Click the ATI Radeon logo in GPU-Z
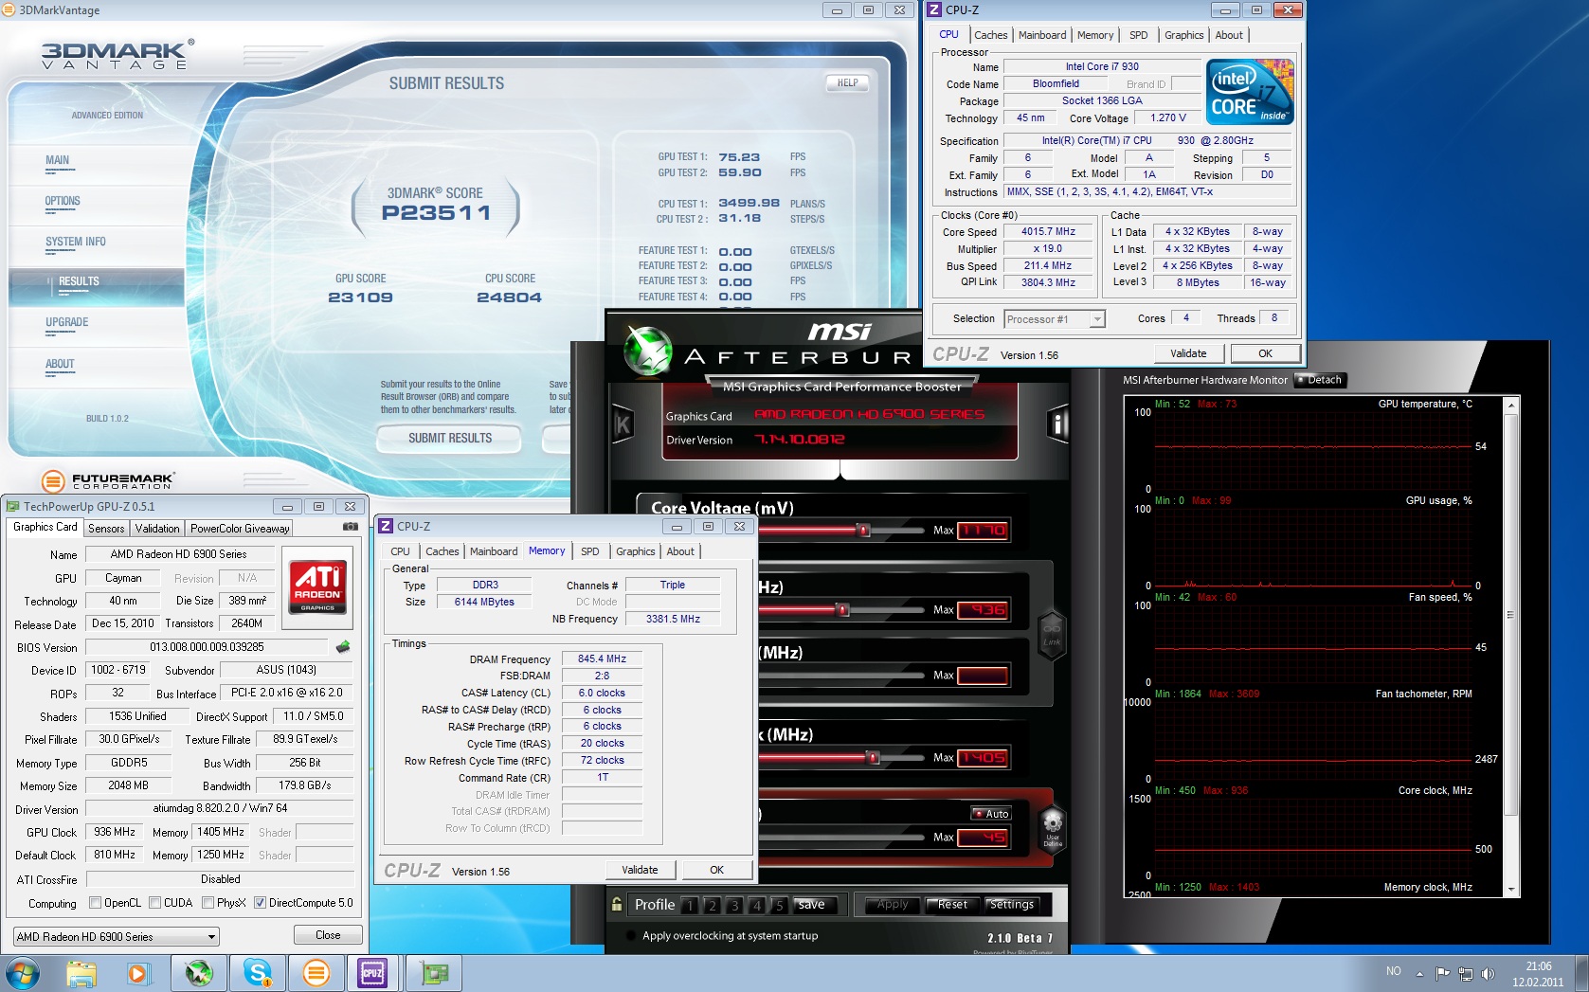This screenshot has height=992, width=1589. coord(317,586)
